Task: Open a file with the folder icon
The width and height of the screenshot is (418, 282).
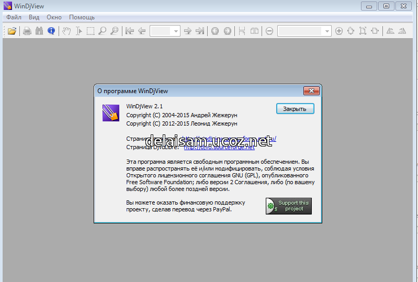Action: point(12,31)
